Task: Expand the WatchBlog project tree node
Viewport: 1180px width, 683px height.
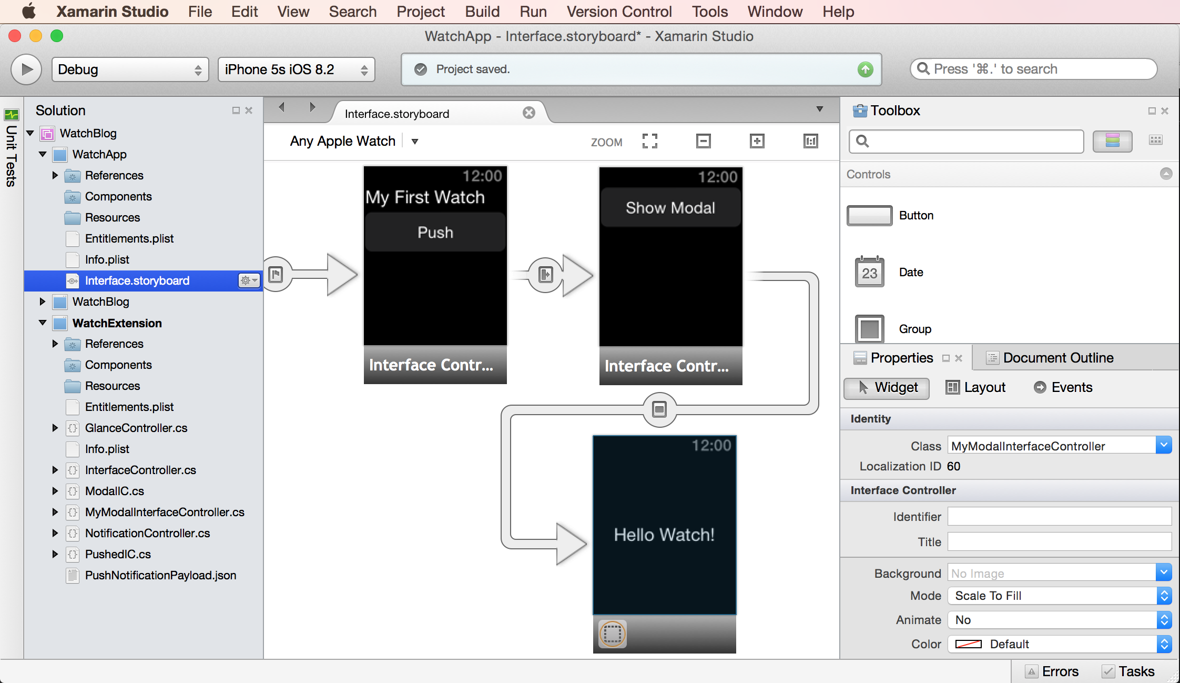Action: 43,302
